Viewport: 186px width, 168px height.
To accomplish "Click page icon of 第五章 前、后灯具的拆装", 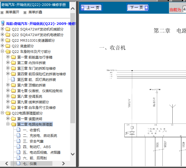I will click(x=13, y=79).
